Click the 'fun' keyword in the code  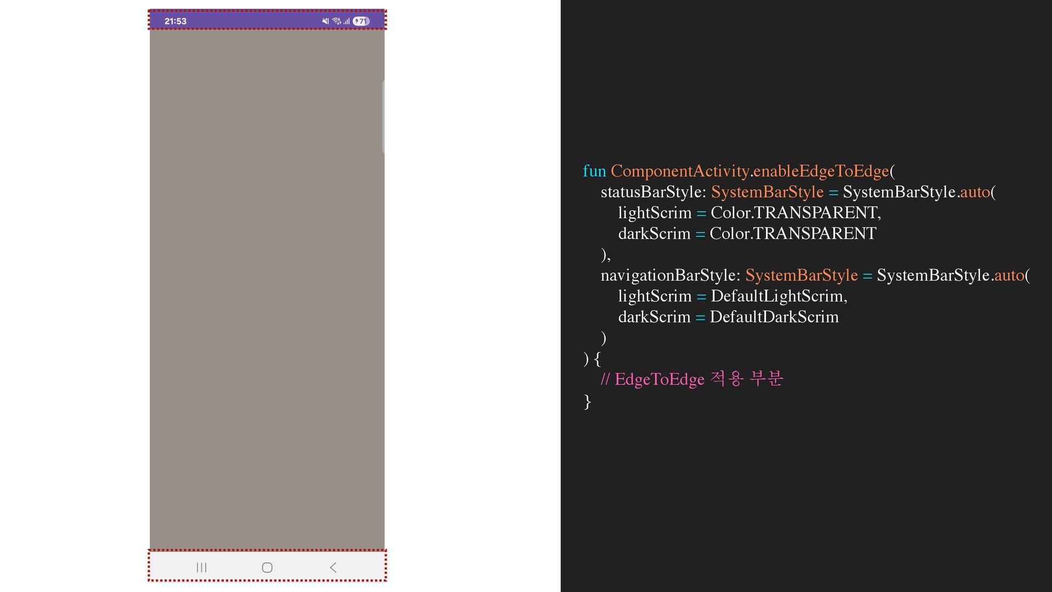pos(594,171)
